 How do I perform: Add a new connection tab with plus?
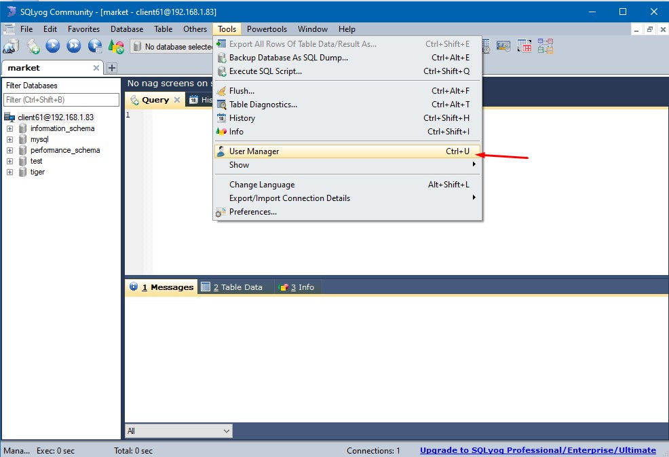pyautogui.click(x=112, y=68)
